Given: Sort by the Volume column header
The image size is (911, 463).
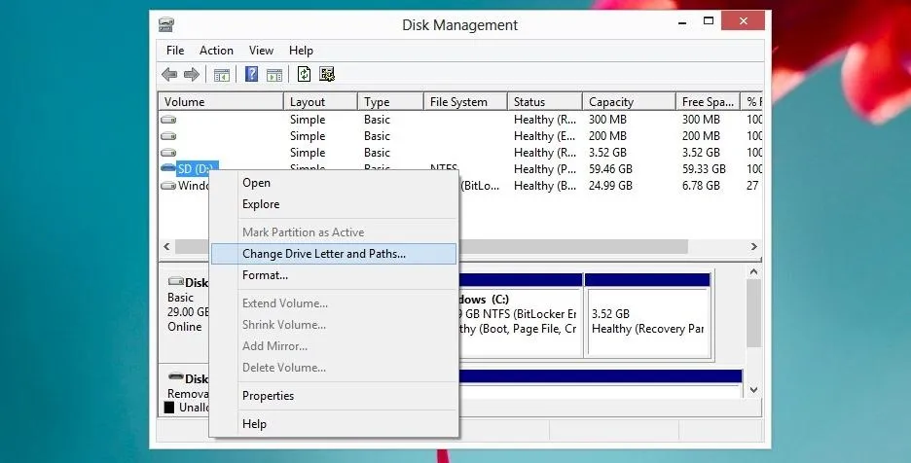Looking at the screenshot, I should (221, 102).
